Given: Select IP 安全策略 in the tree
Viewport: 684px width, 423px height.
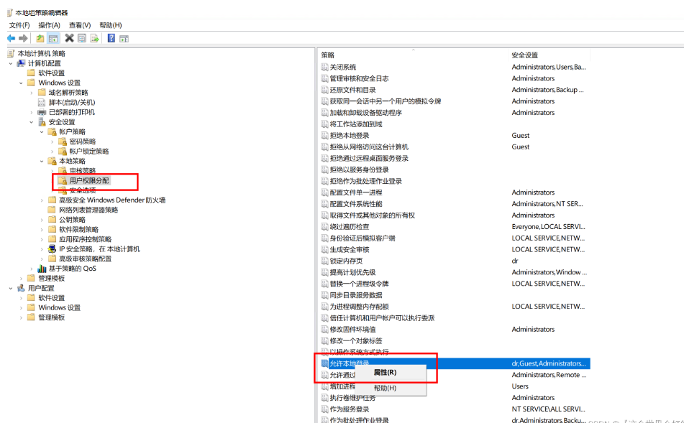Looking at the screenshot, I should [x=99, y=249].
